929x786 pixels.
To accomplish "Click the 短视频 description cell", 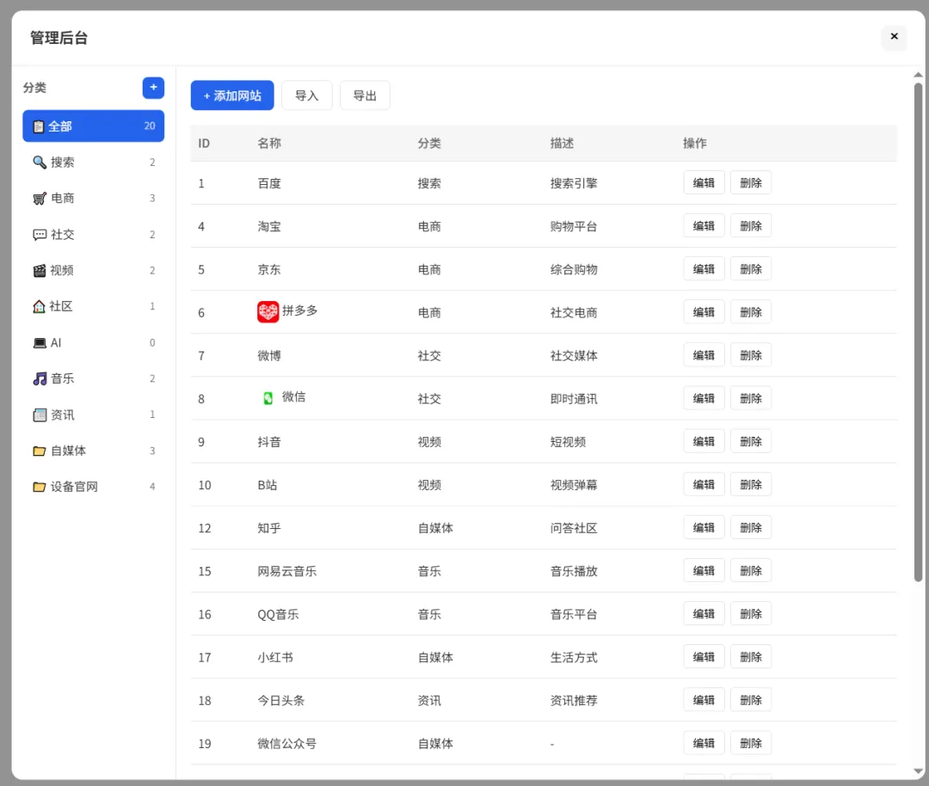I will tap(568, 442).
